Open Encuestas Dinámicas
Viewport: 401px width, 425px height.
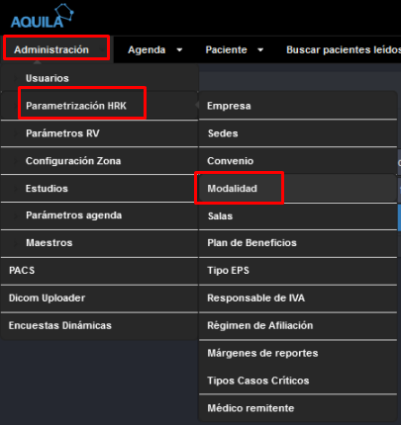pos(99,326)
